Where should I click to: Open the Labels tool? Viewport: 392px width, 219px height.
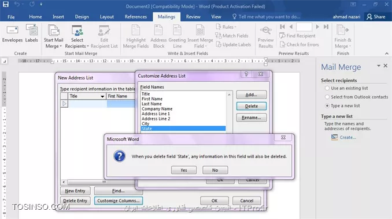click(x=31, y=34)
